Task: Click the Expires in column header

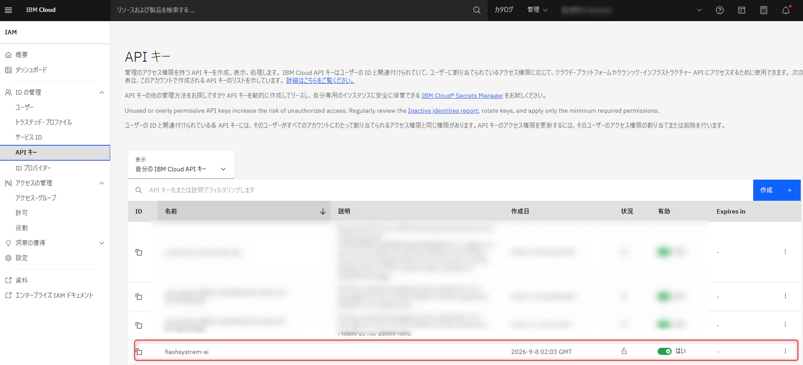Action: click(731, 211)
